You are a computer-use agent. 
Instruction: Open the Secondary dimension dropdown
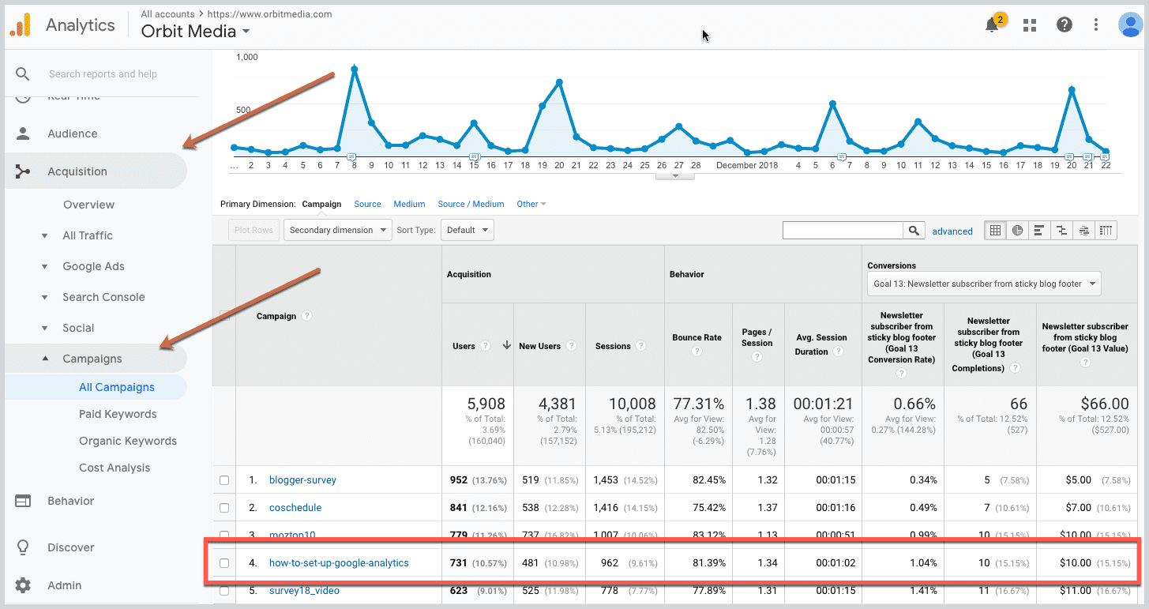337,231
